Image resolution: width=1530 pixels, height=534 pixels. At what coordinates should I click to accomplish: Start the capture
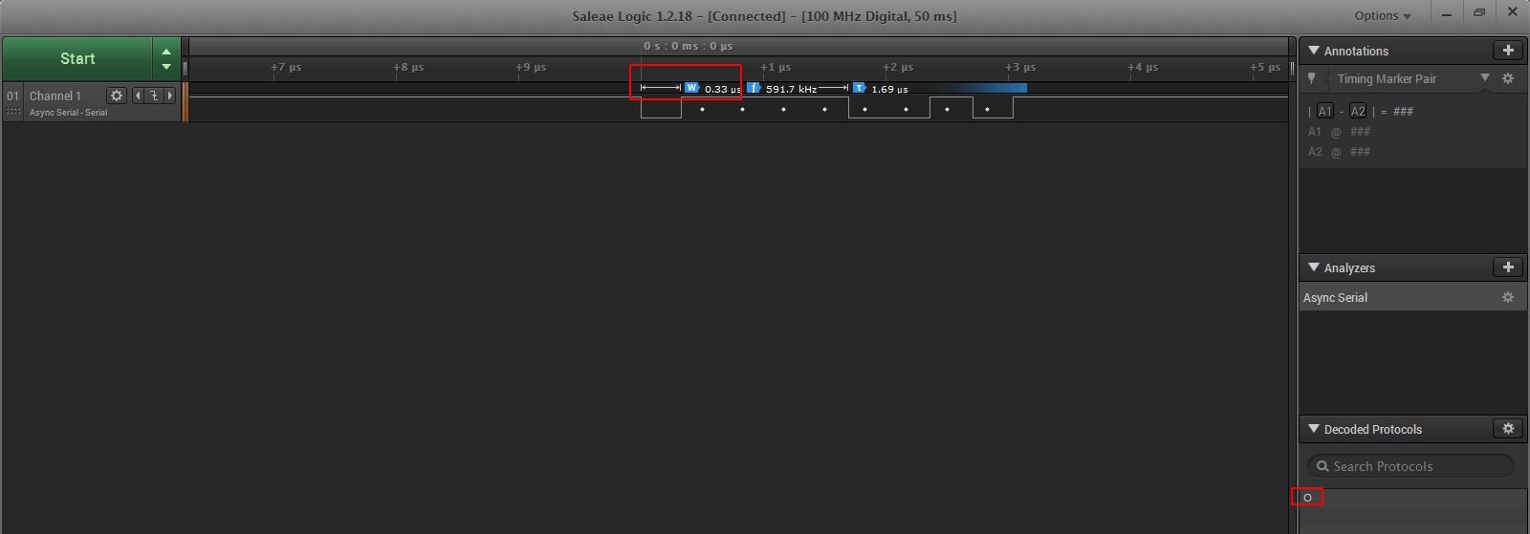(x=77, y=58)
